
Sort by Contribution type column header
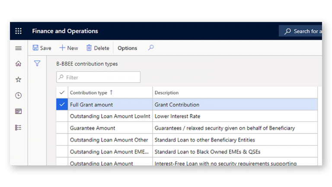pos(89,92)
